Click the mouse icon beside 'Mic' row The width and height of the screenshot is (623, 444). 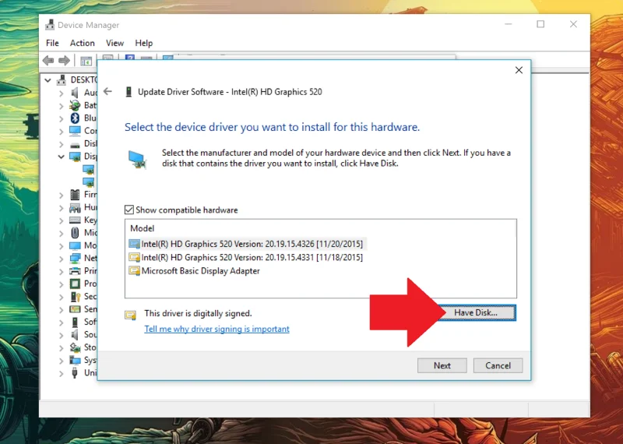[75, 233]
